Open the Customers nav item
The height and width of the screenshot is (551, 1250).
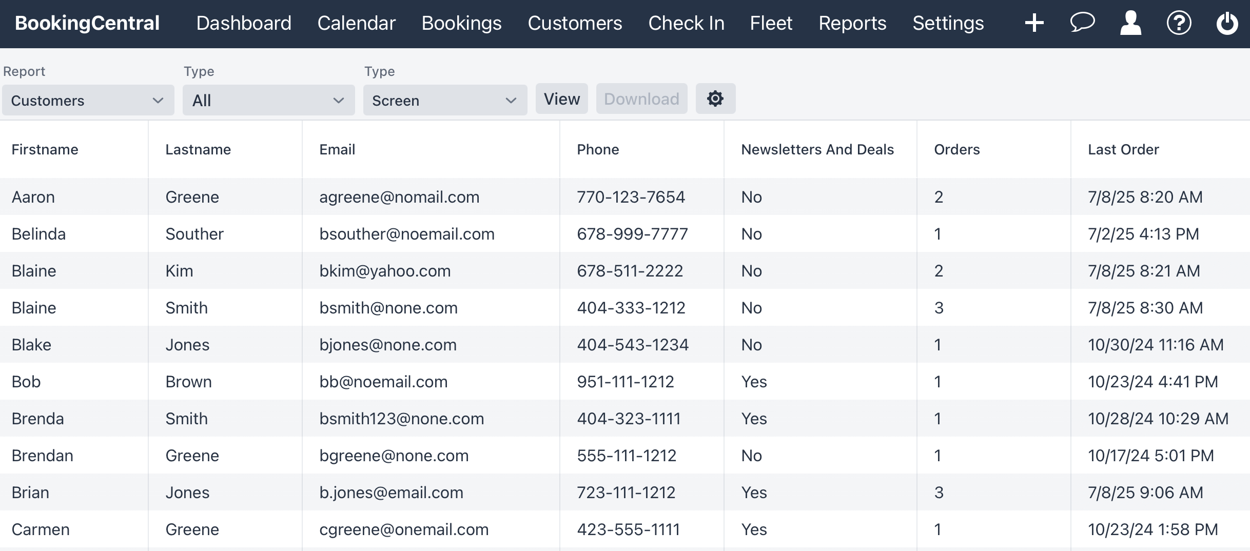click(x=575, y=23)
